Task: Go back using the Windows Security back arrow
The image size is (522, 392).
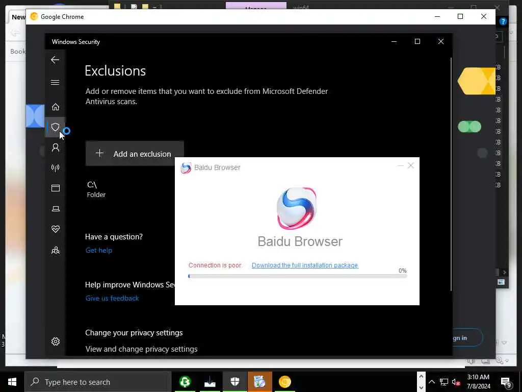Action: (x=55, y=60)
